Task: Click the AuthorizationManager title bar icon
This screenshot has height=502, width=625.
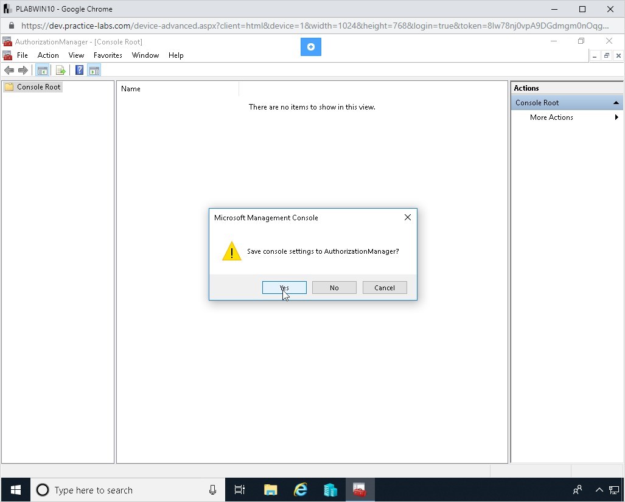Action: pyautogui.click(x=7, y=42)
